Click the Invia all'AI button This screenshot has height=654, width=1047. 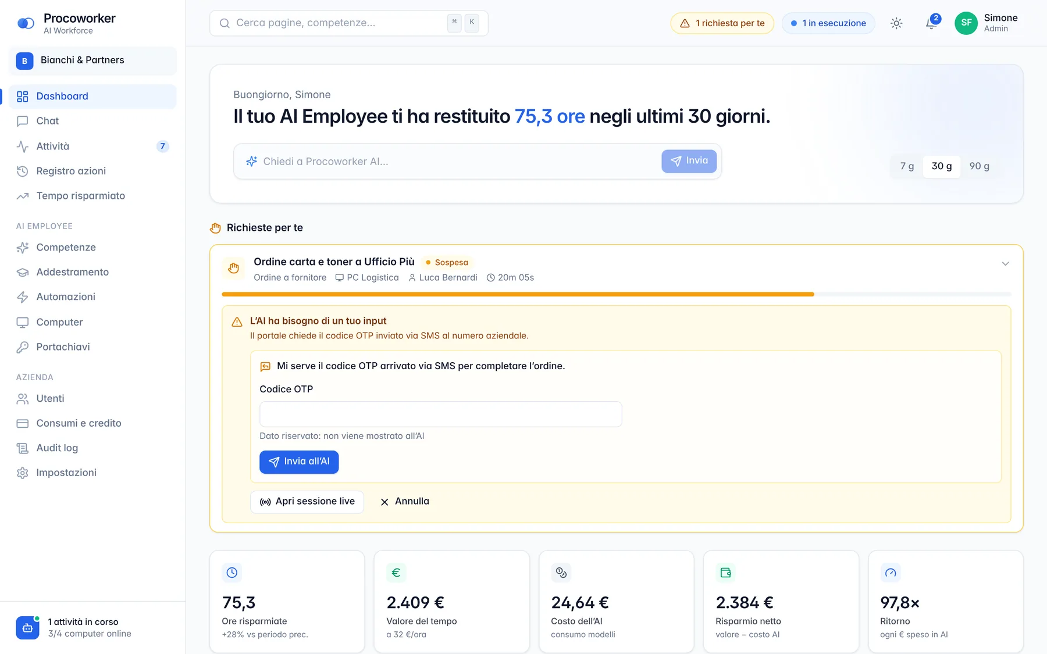tap(299, 462)
